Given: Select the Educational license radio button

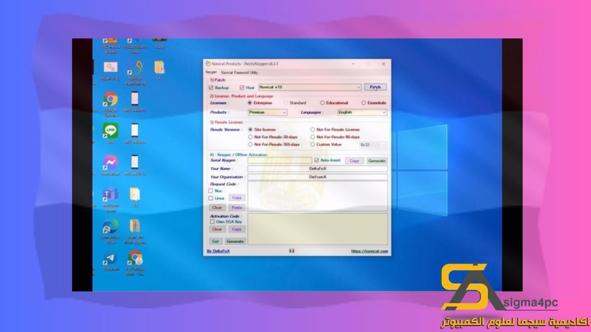Looking at the screenshot, I should [x=322, y=103].
